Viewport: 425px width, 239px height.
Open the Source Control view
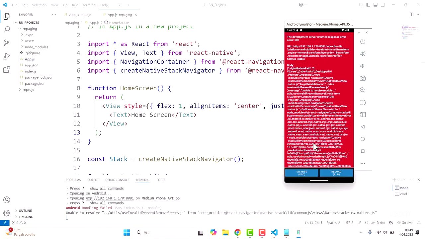point(7,43)
